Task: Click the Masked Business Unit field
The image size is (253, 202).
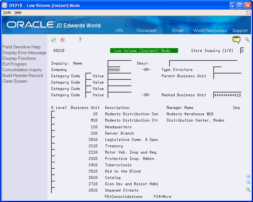Action: coord(227,95)
